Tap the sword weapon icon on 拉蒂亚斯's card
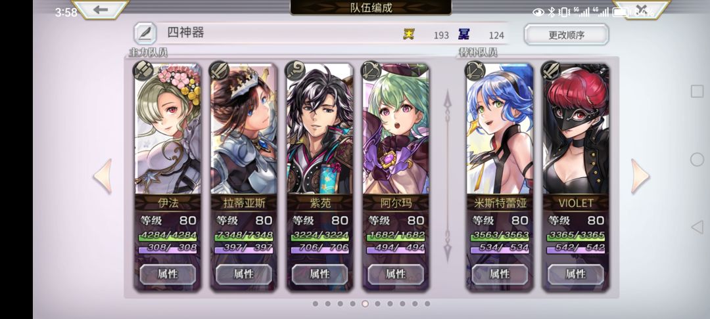Screen dimensions: 710x319 coord(219,71)
